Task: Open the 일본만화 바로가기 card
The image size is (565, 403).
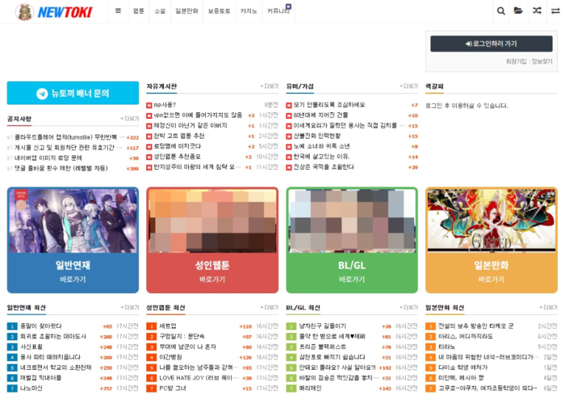Action: (492, 240)
